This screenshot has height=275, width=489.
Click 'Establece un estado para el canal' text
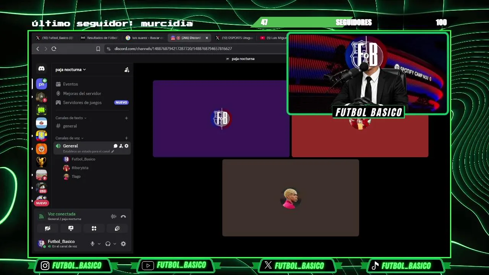pyautogui.click(x=86, y=152)
